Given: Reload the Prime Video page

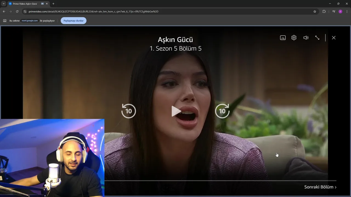Looking at the screenshot, I should tap(17, 11).
